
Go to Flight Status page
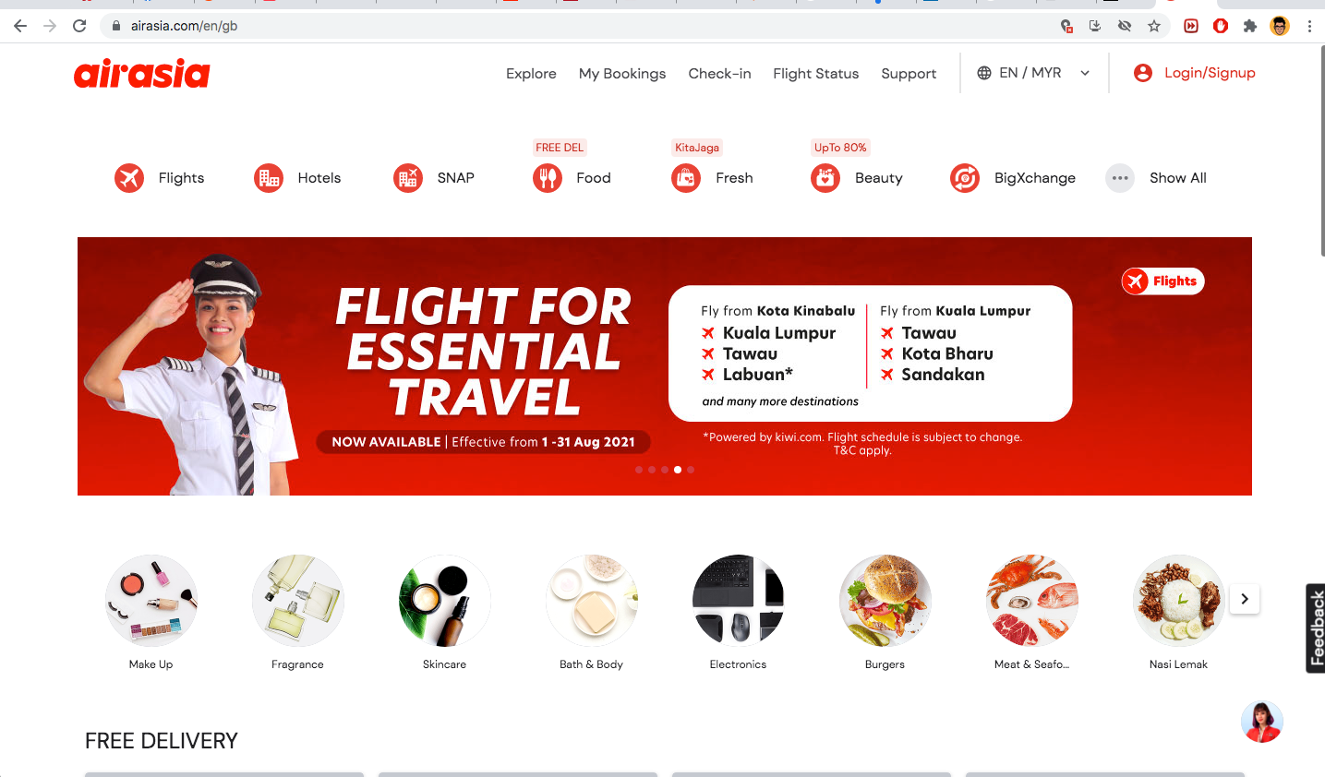pos(816,74)
